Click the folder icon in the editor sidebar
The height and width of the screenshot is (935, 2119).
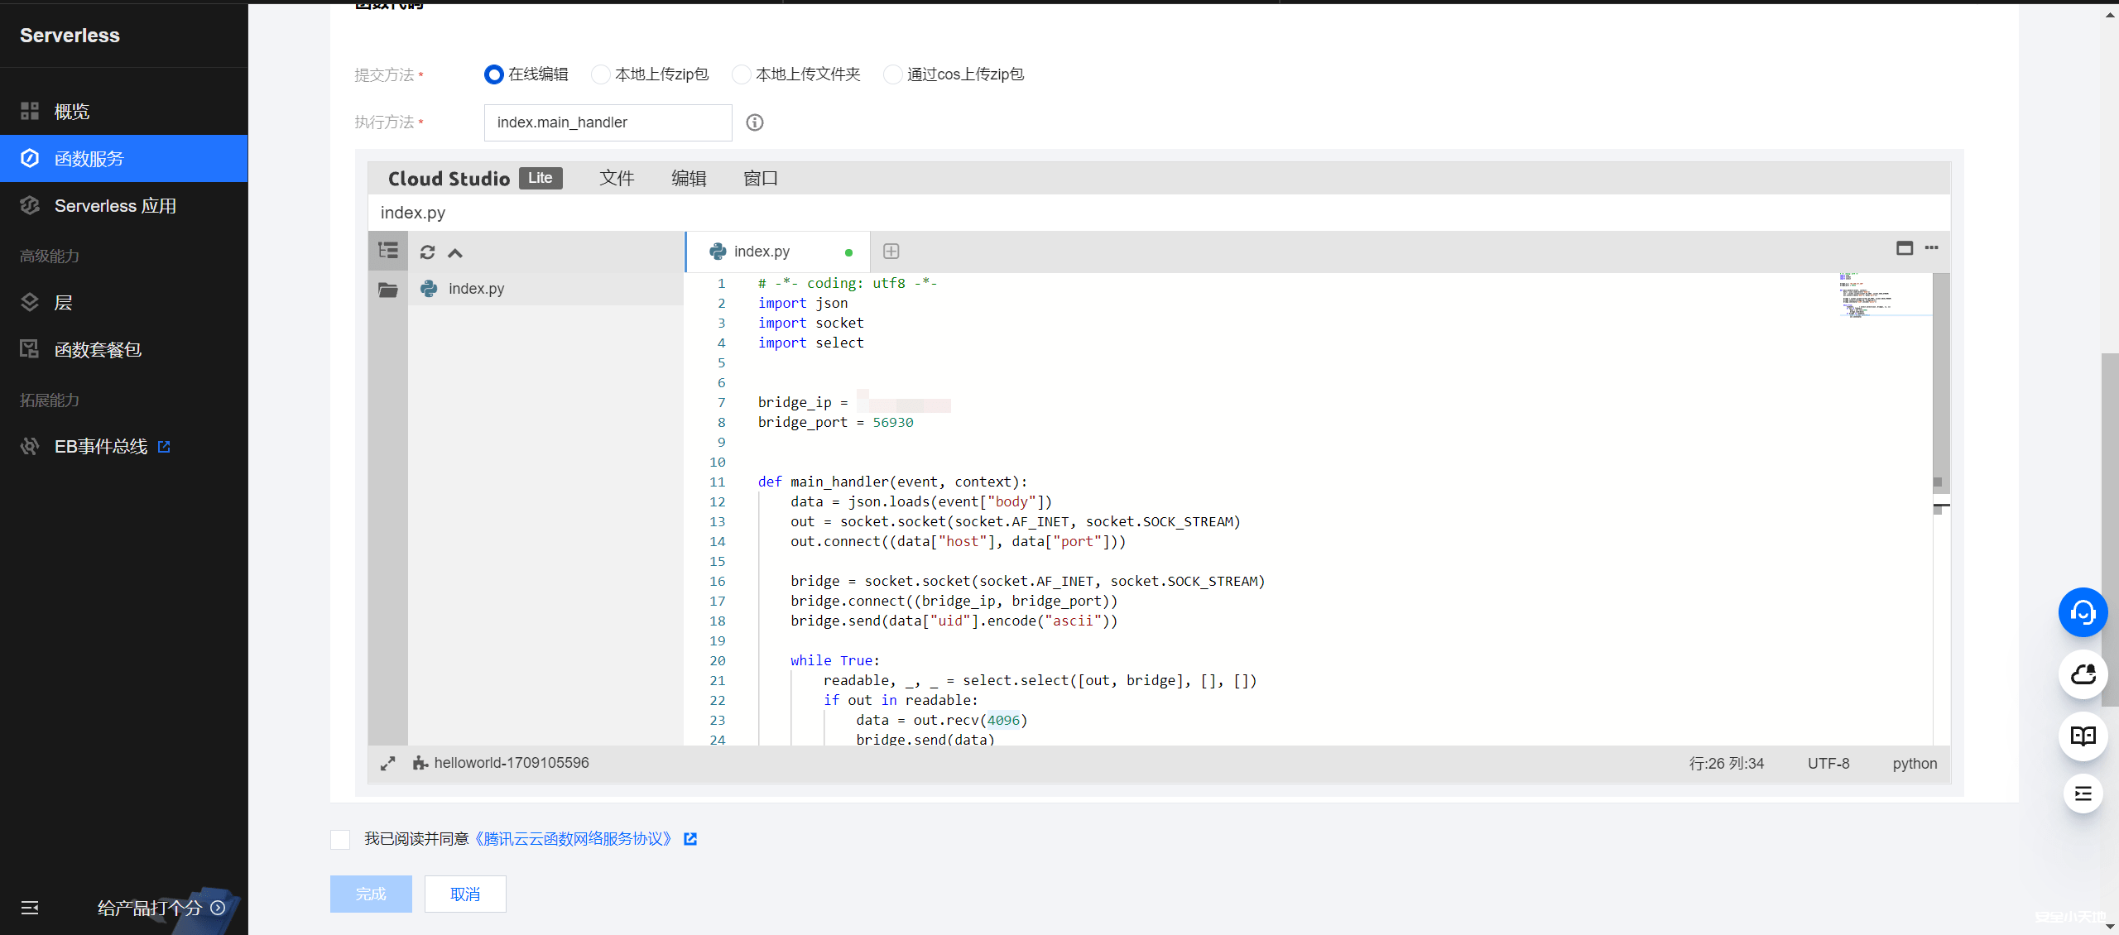[x=387, y=290]
